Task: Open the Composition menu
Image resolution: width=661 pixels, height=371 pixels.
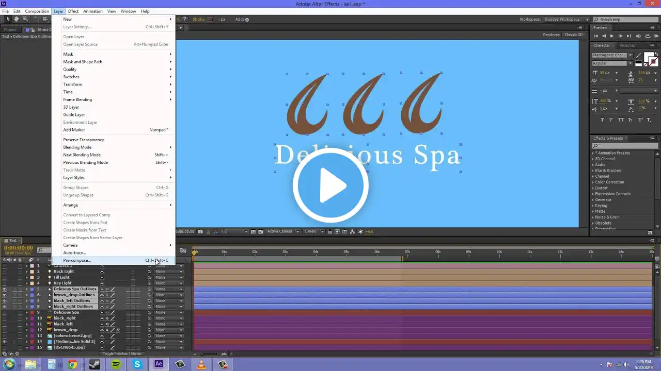Action: [37, 11]
